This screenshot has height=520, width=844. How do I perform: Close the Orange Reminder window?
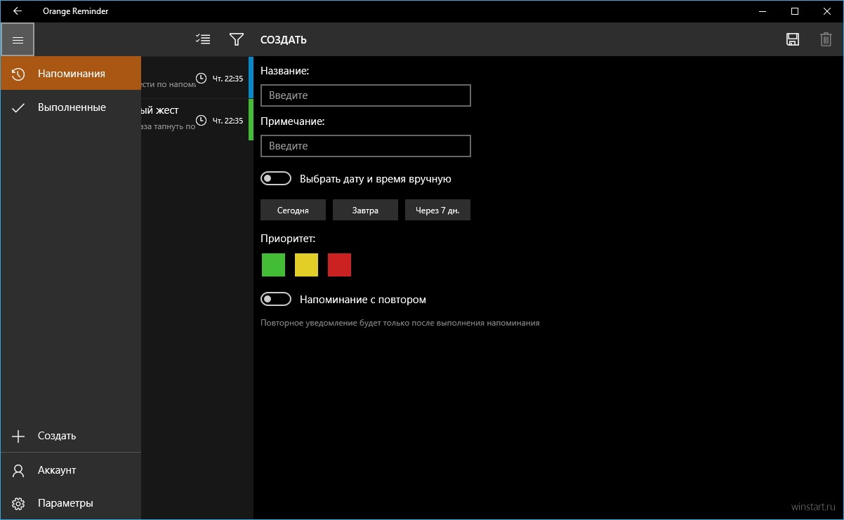click(x=827, y=11)
